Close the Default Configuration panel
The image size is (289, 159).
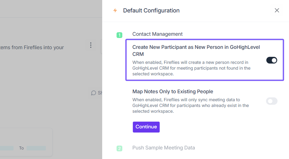[x=277, y=10]
